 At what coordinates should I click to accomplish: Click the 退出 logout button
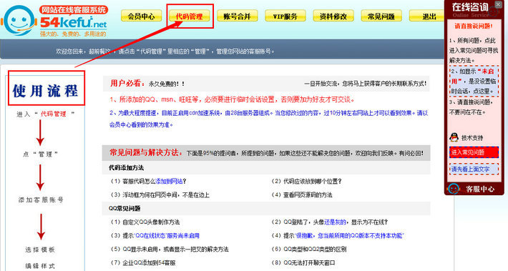pos(427,16)
